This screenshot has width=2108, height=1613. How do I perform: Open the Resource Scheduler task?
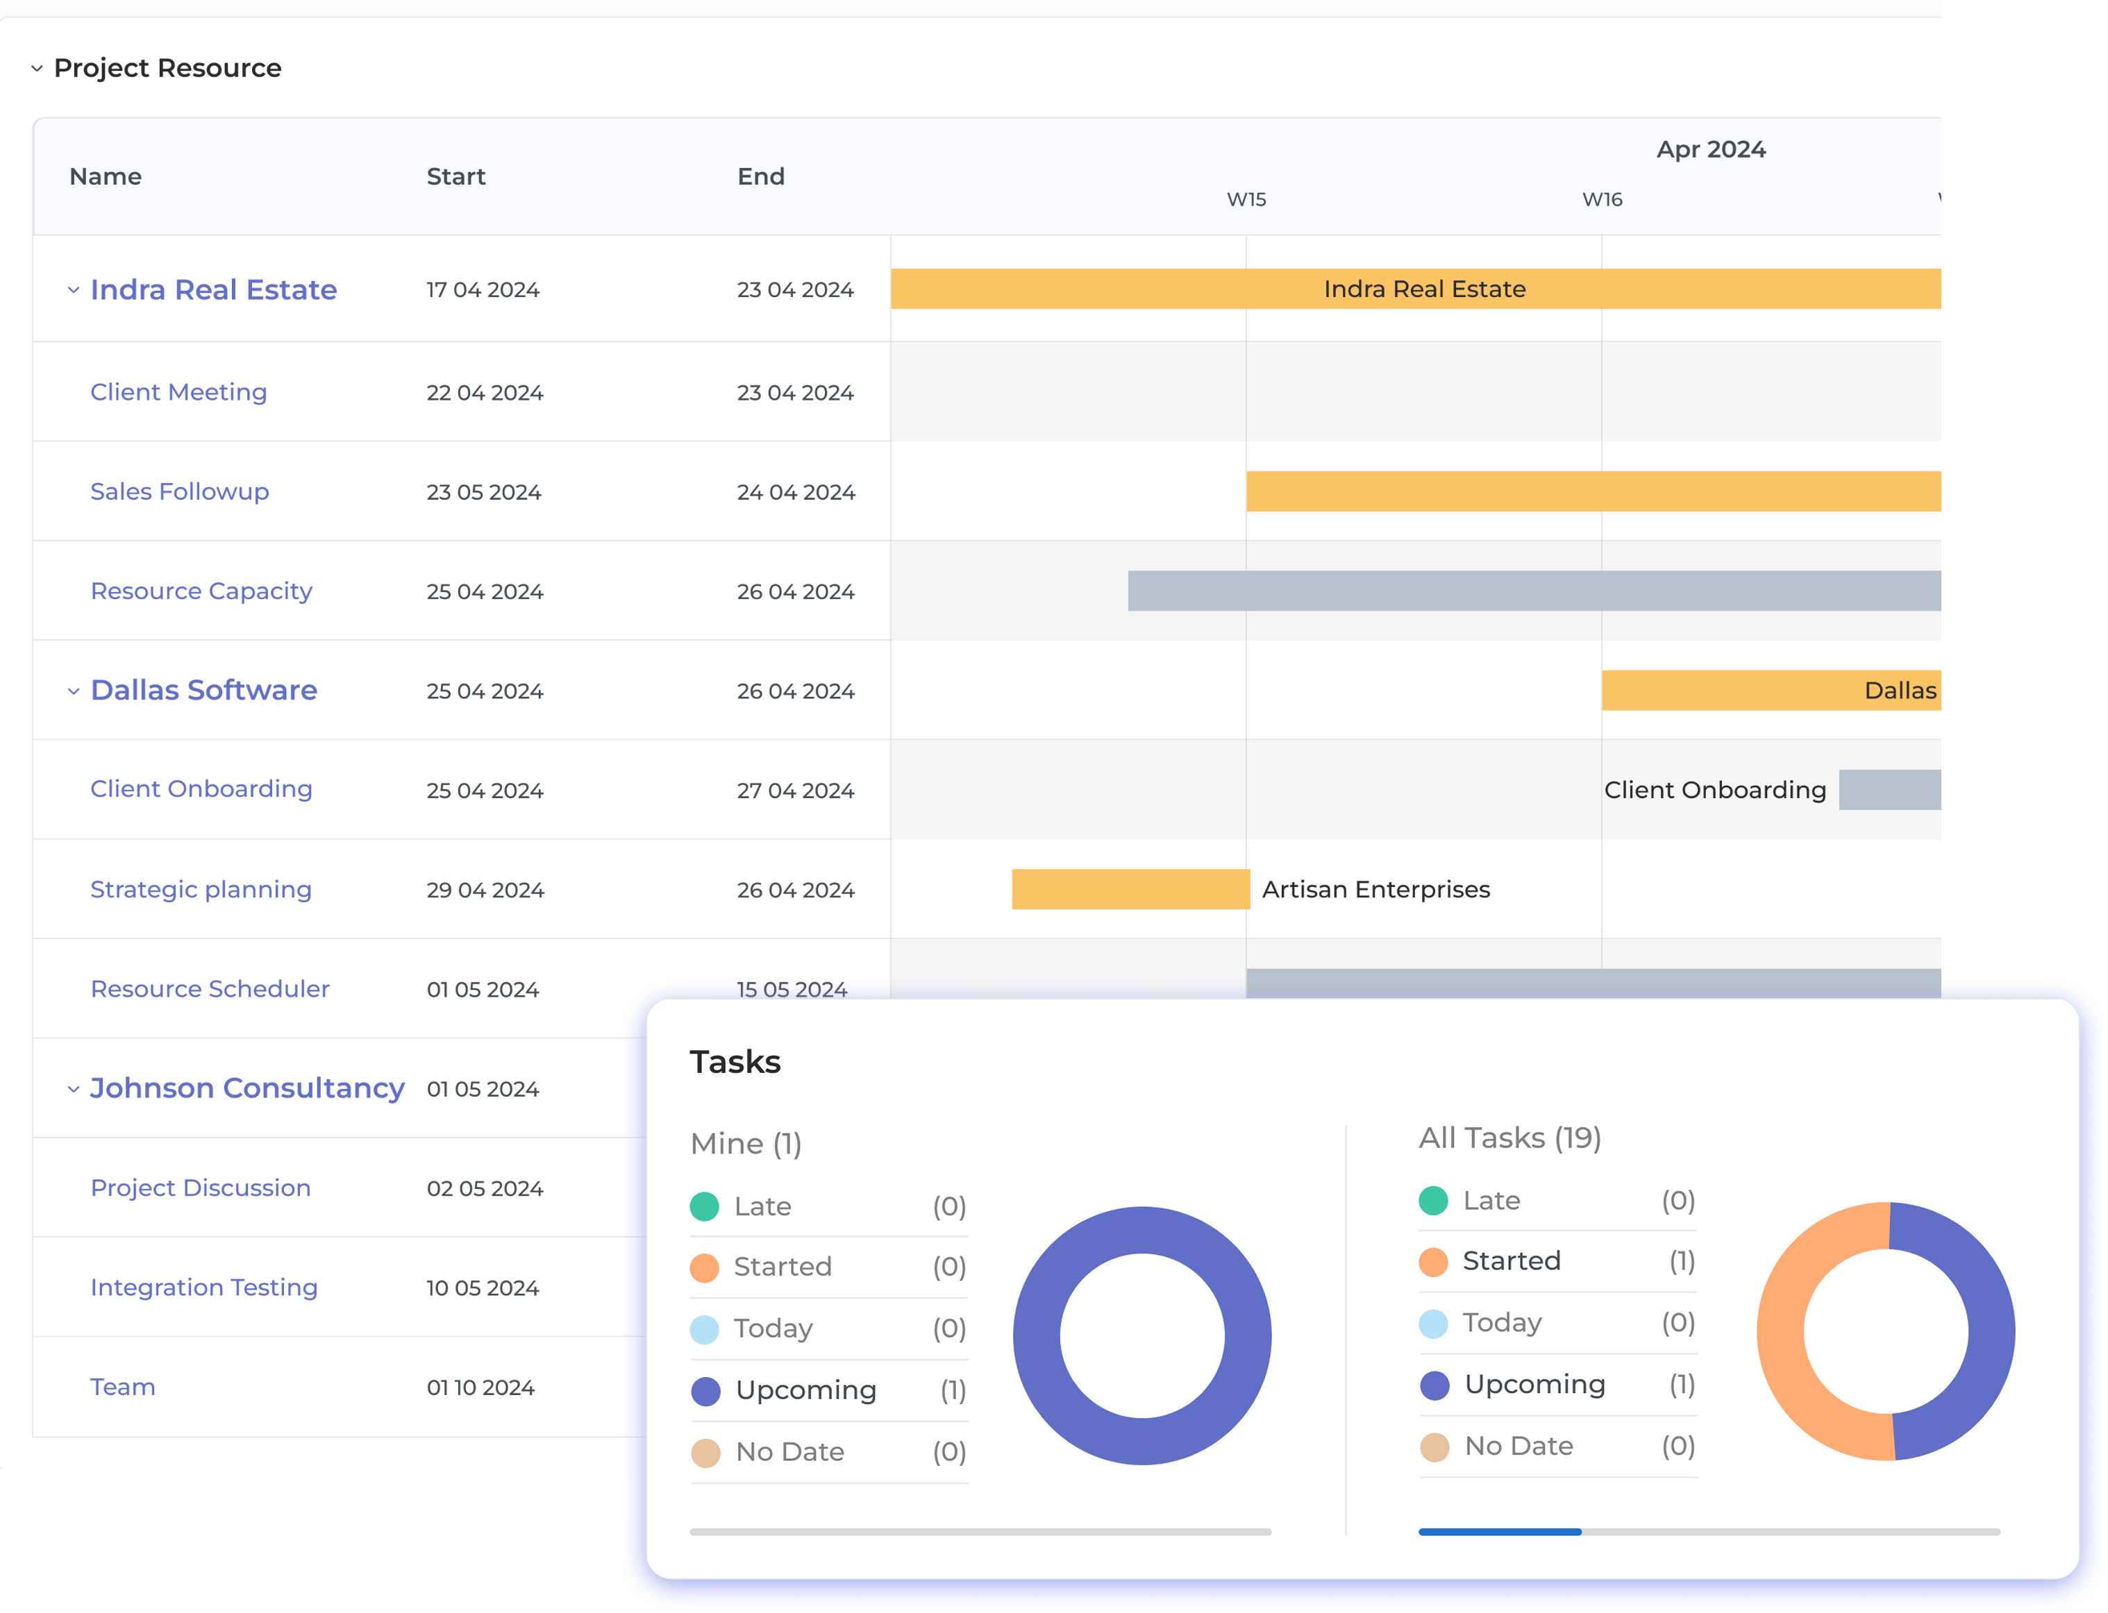pyautogui.click(x=210, y=988)
